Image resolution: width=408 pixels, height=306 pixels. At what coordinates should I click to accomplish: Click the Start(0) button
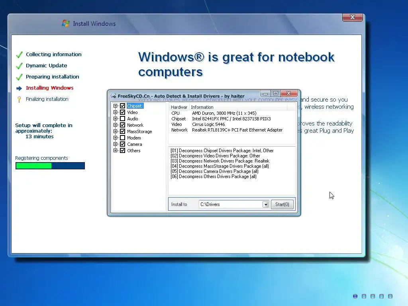point(282,204)
